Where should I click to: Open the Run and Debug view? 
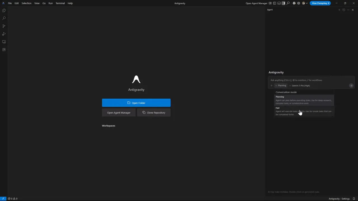pos(4,33)
